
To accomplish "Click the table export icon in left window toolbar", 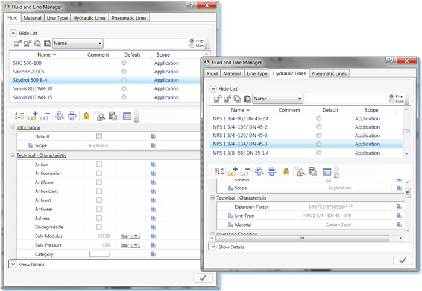I will [113, 116].
